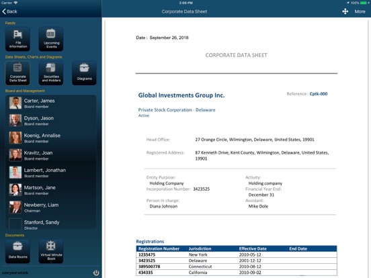Click person in charge Diana Johnson
Screen dimensions: 371x278
coord(163,206)
